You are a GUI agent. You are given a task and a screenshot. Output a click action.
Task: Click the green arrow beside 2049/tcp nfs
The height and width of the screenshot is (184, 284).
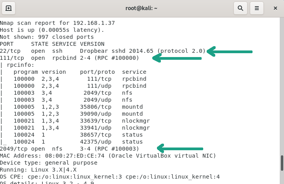pyautogui.click(x=180, y=148)
